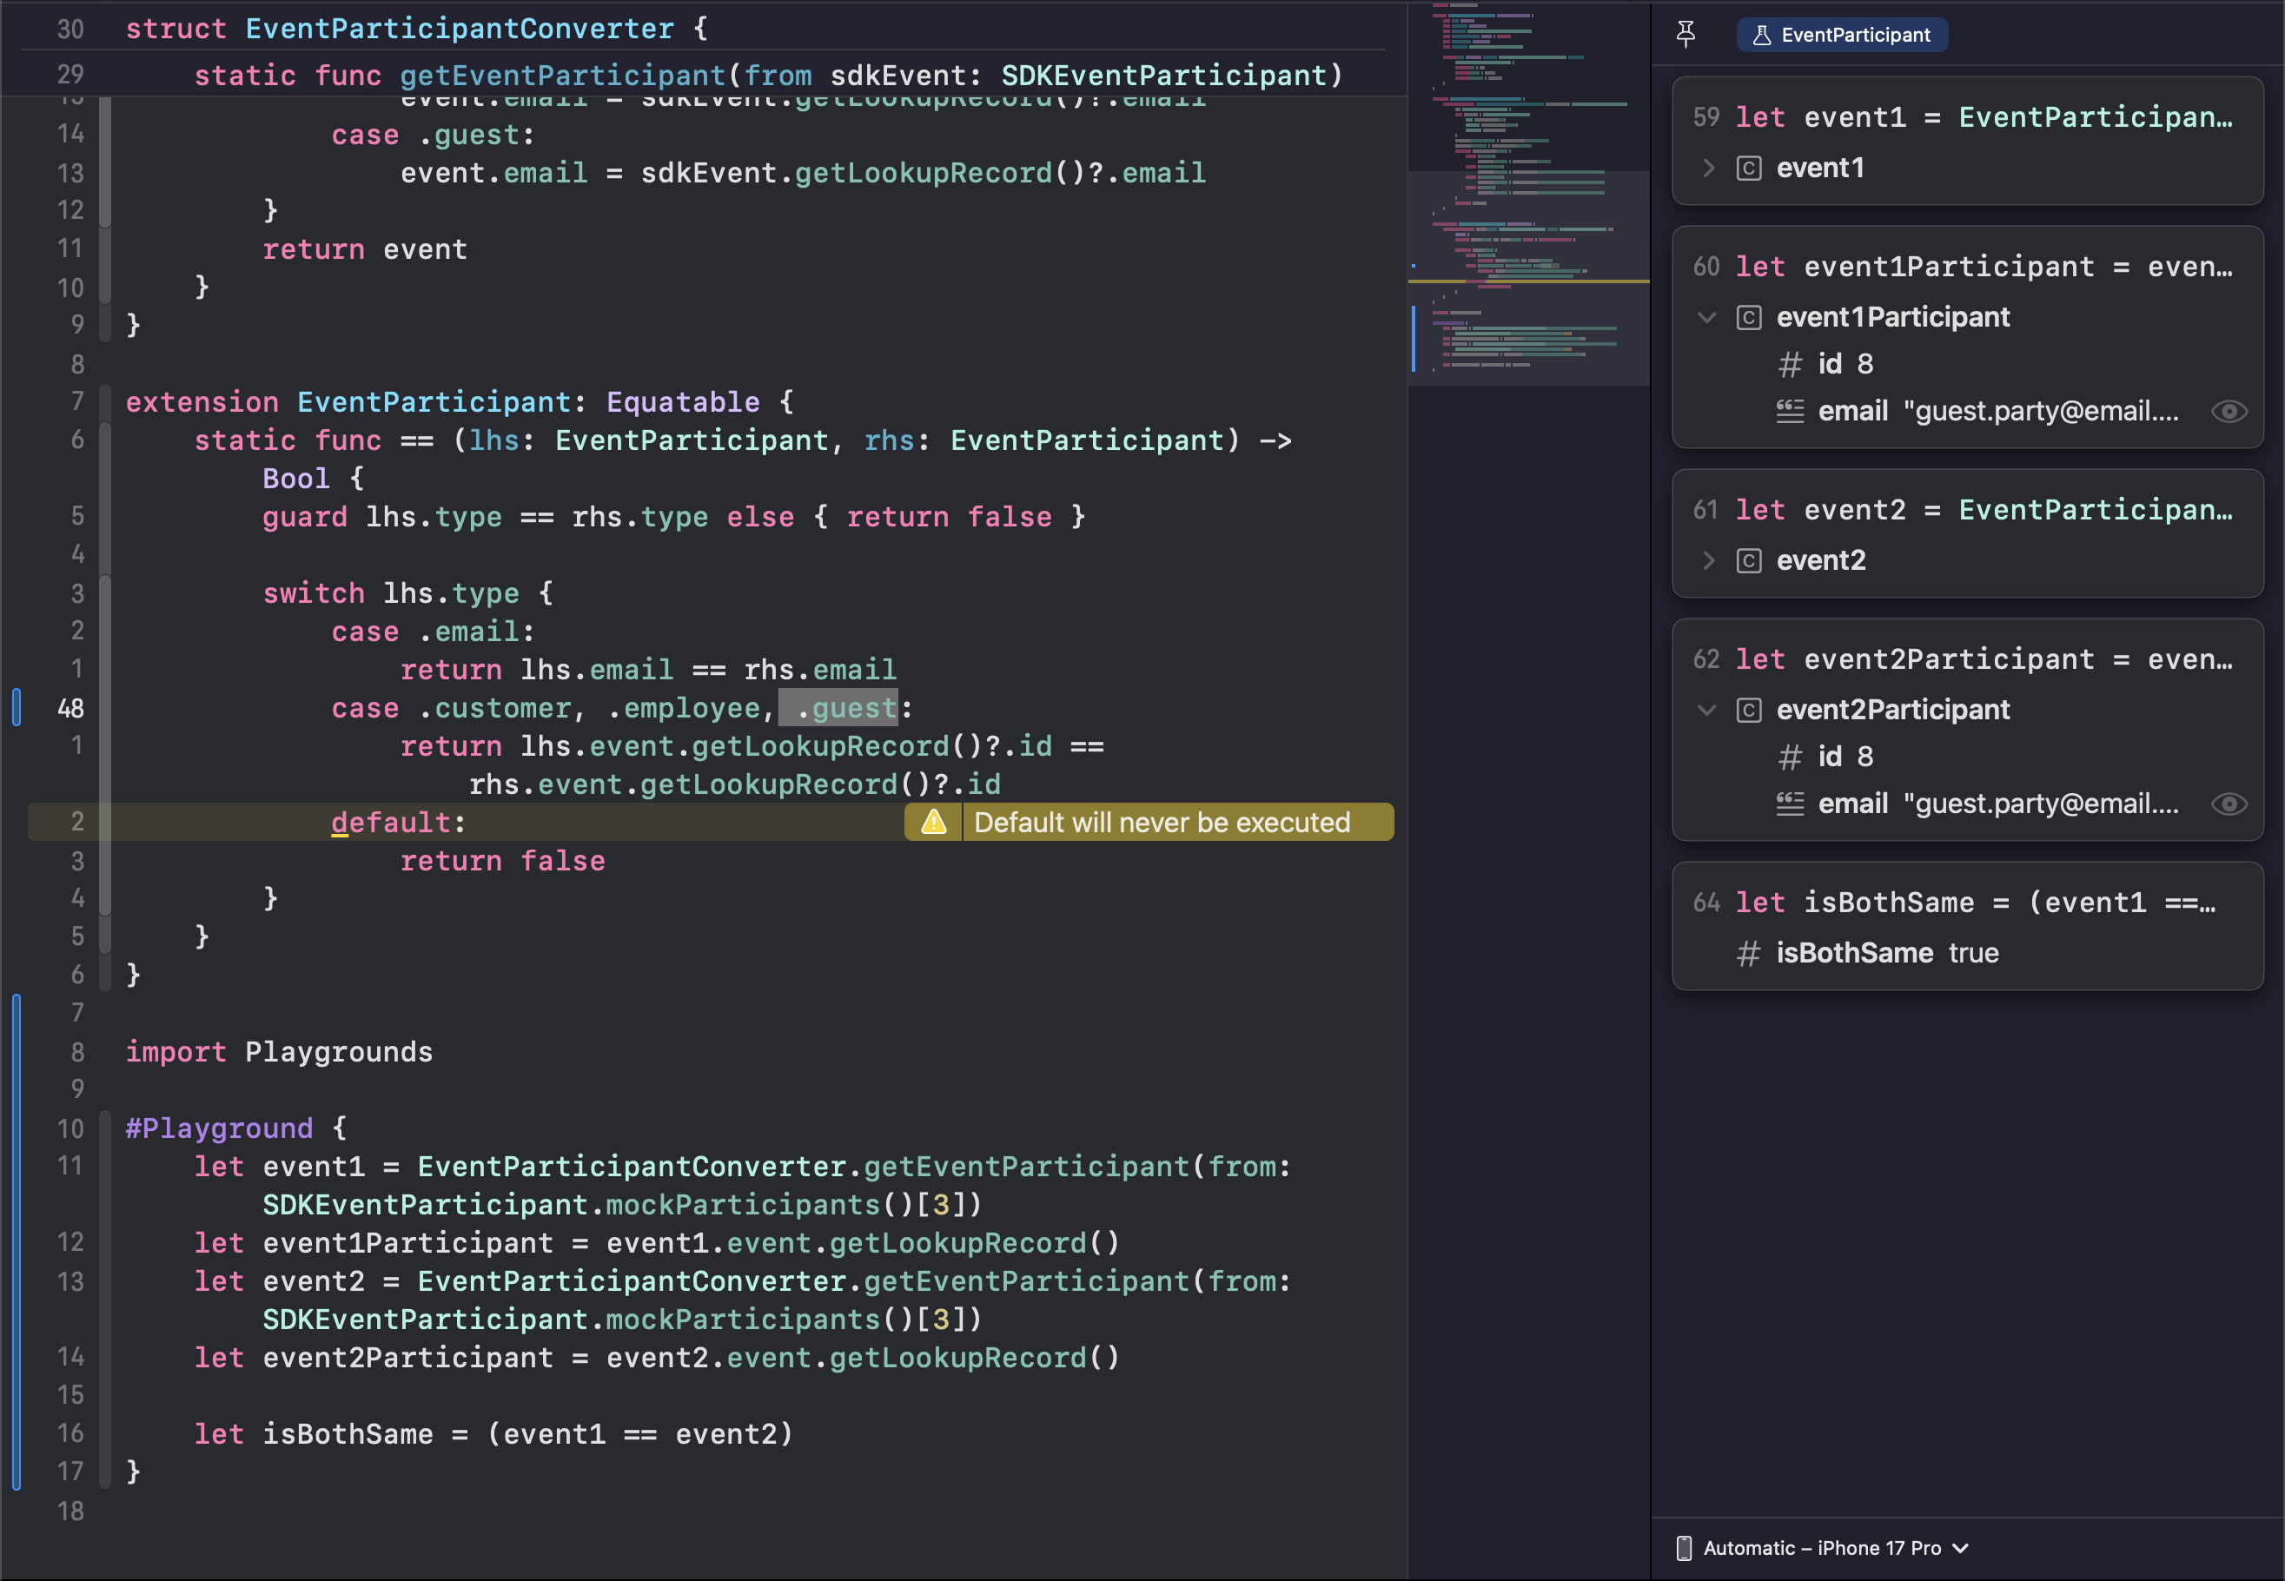Click the sticky header 'static func getEventParticipant'
This screenshot has width=2285, height=1581.
768,76
